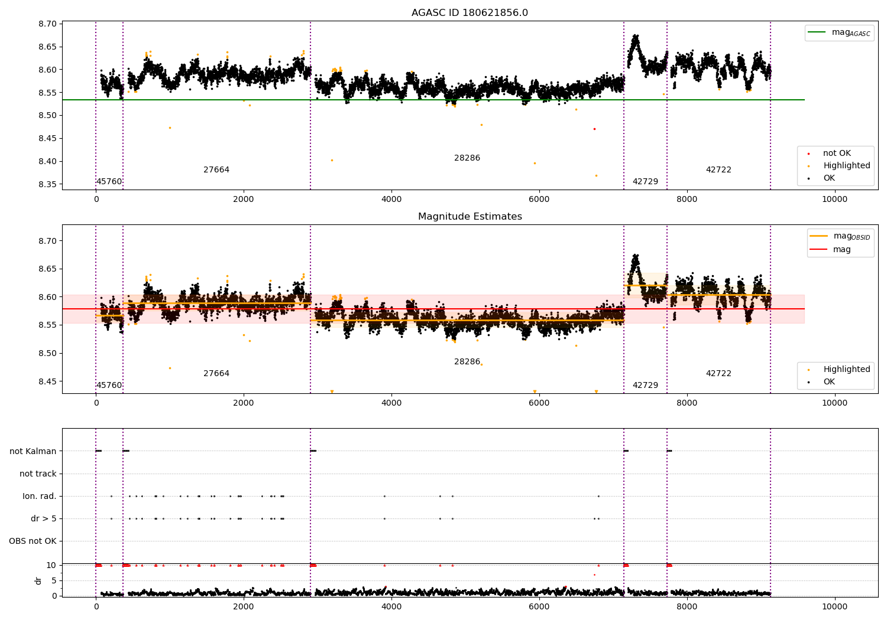The image size is (887, 620).
Task: Click y-tick 8.70 on top plot
Action: 48,24
